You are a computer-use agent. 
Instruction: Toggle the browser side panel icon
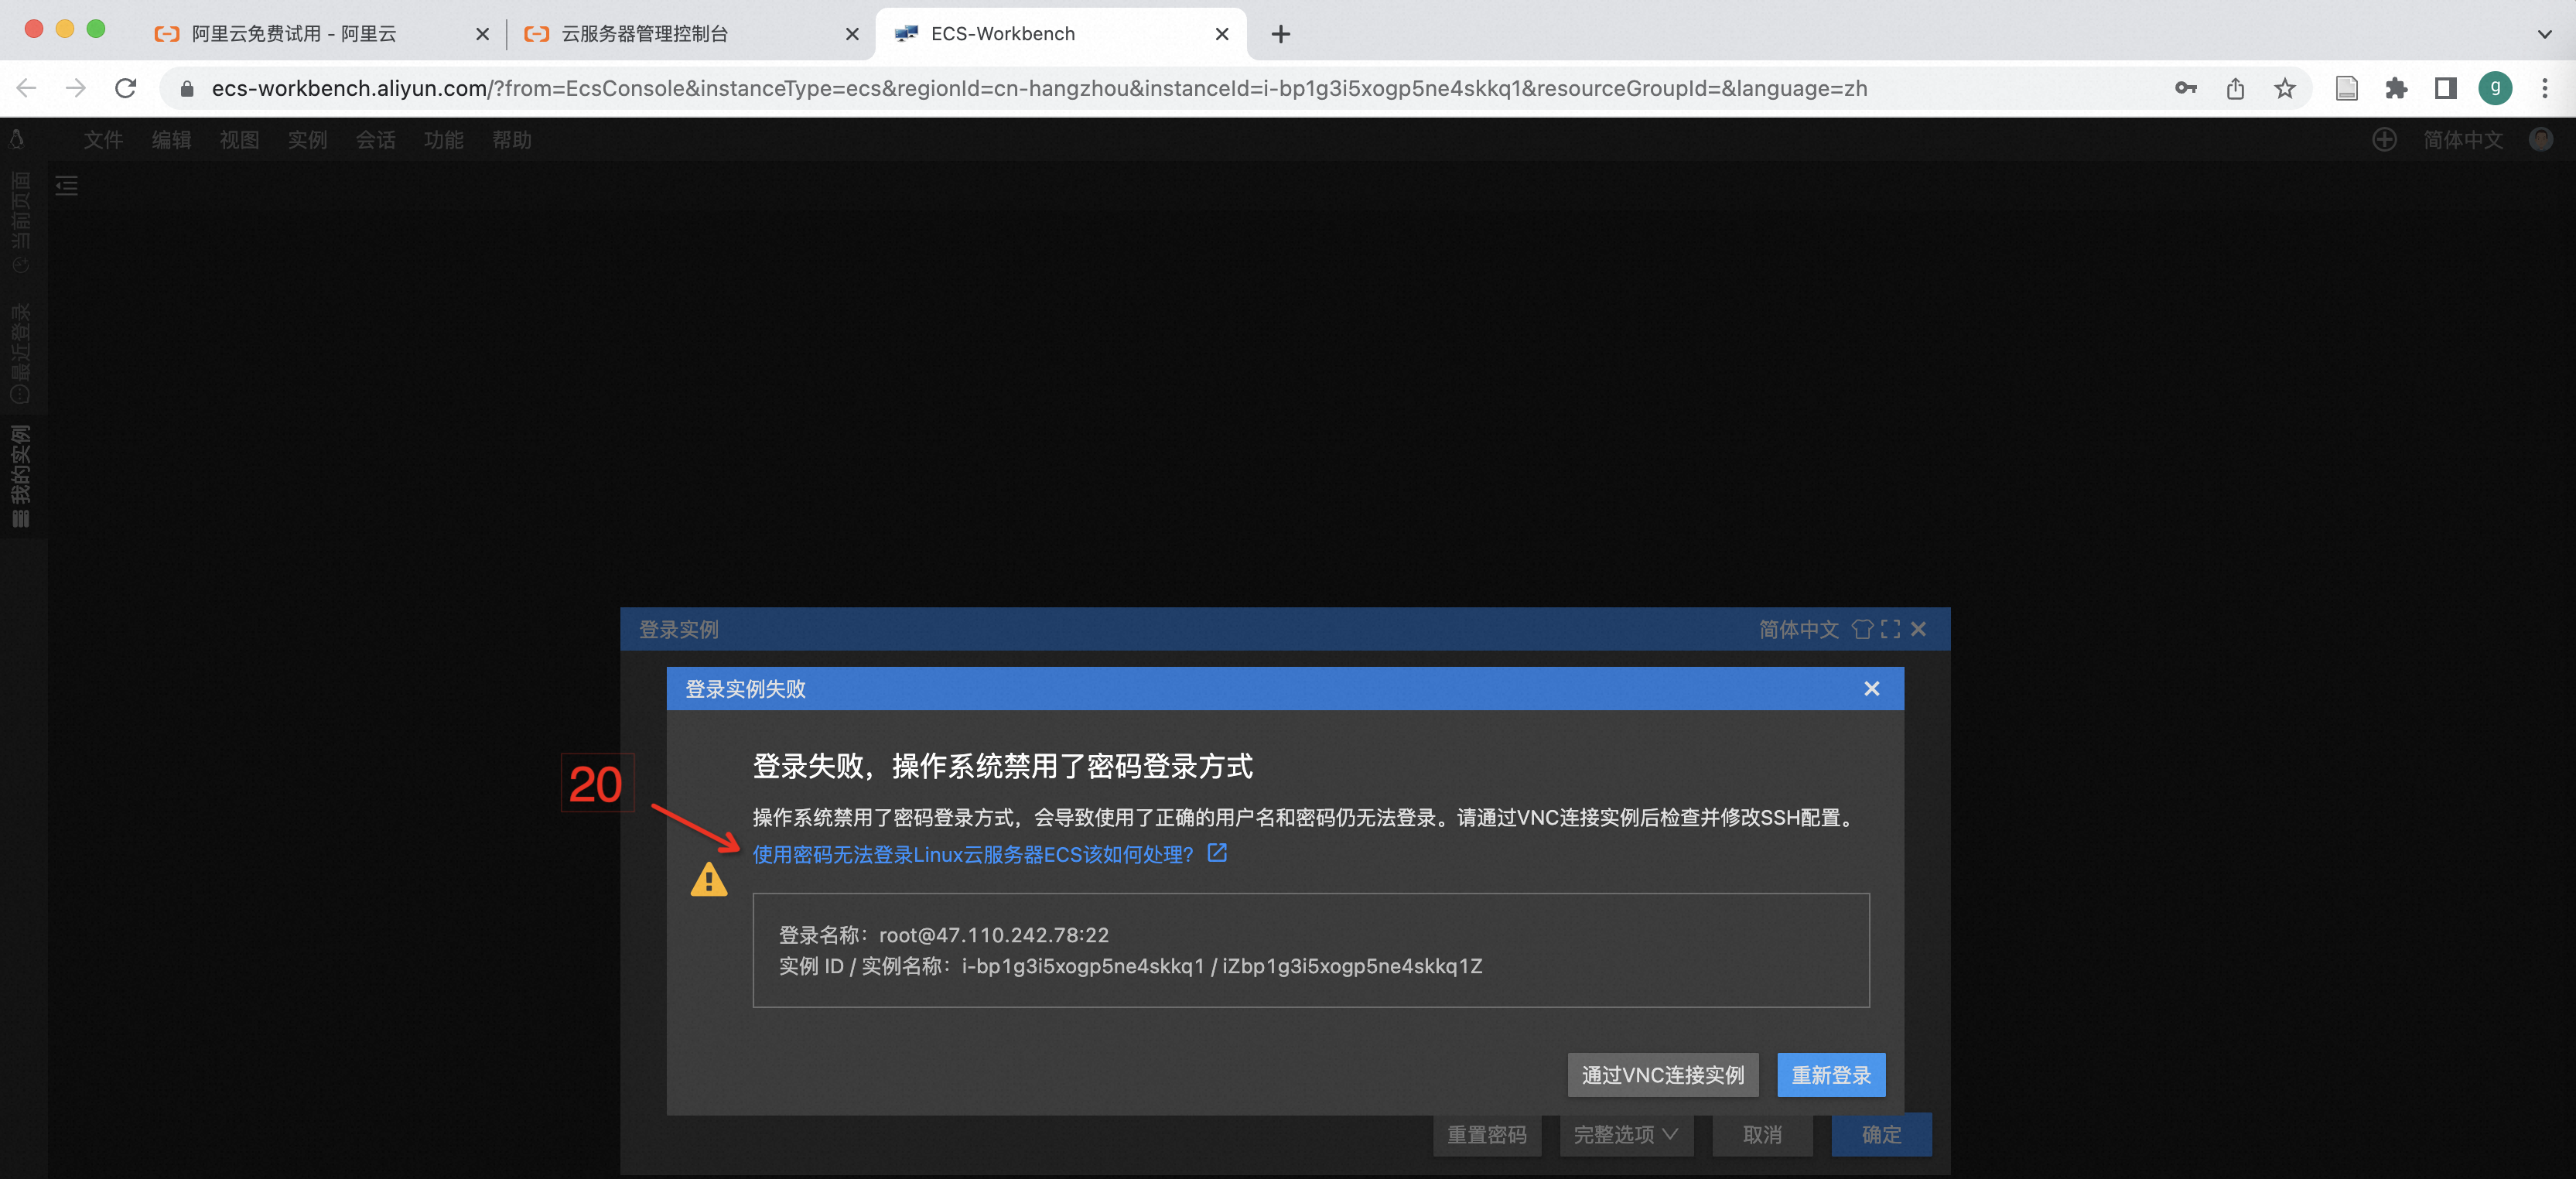tap(2445, 88)
